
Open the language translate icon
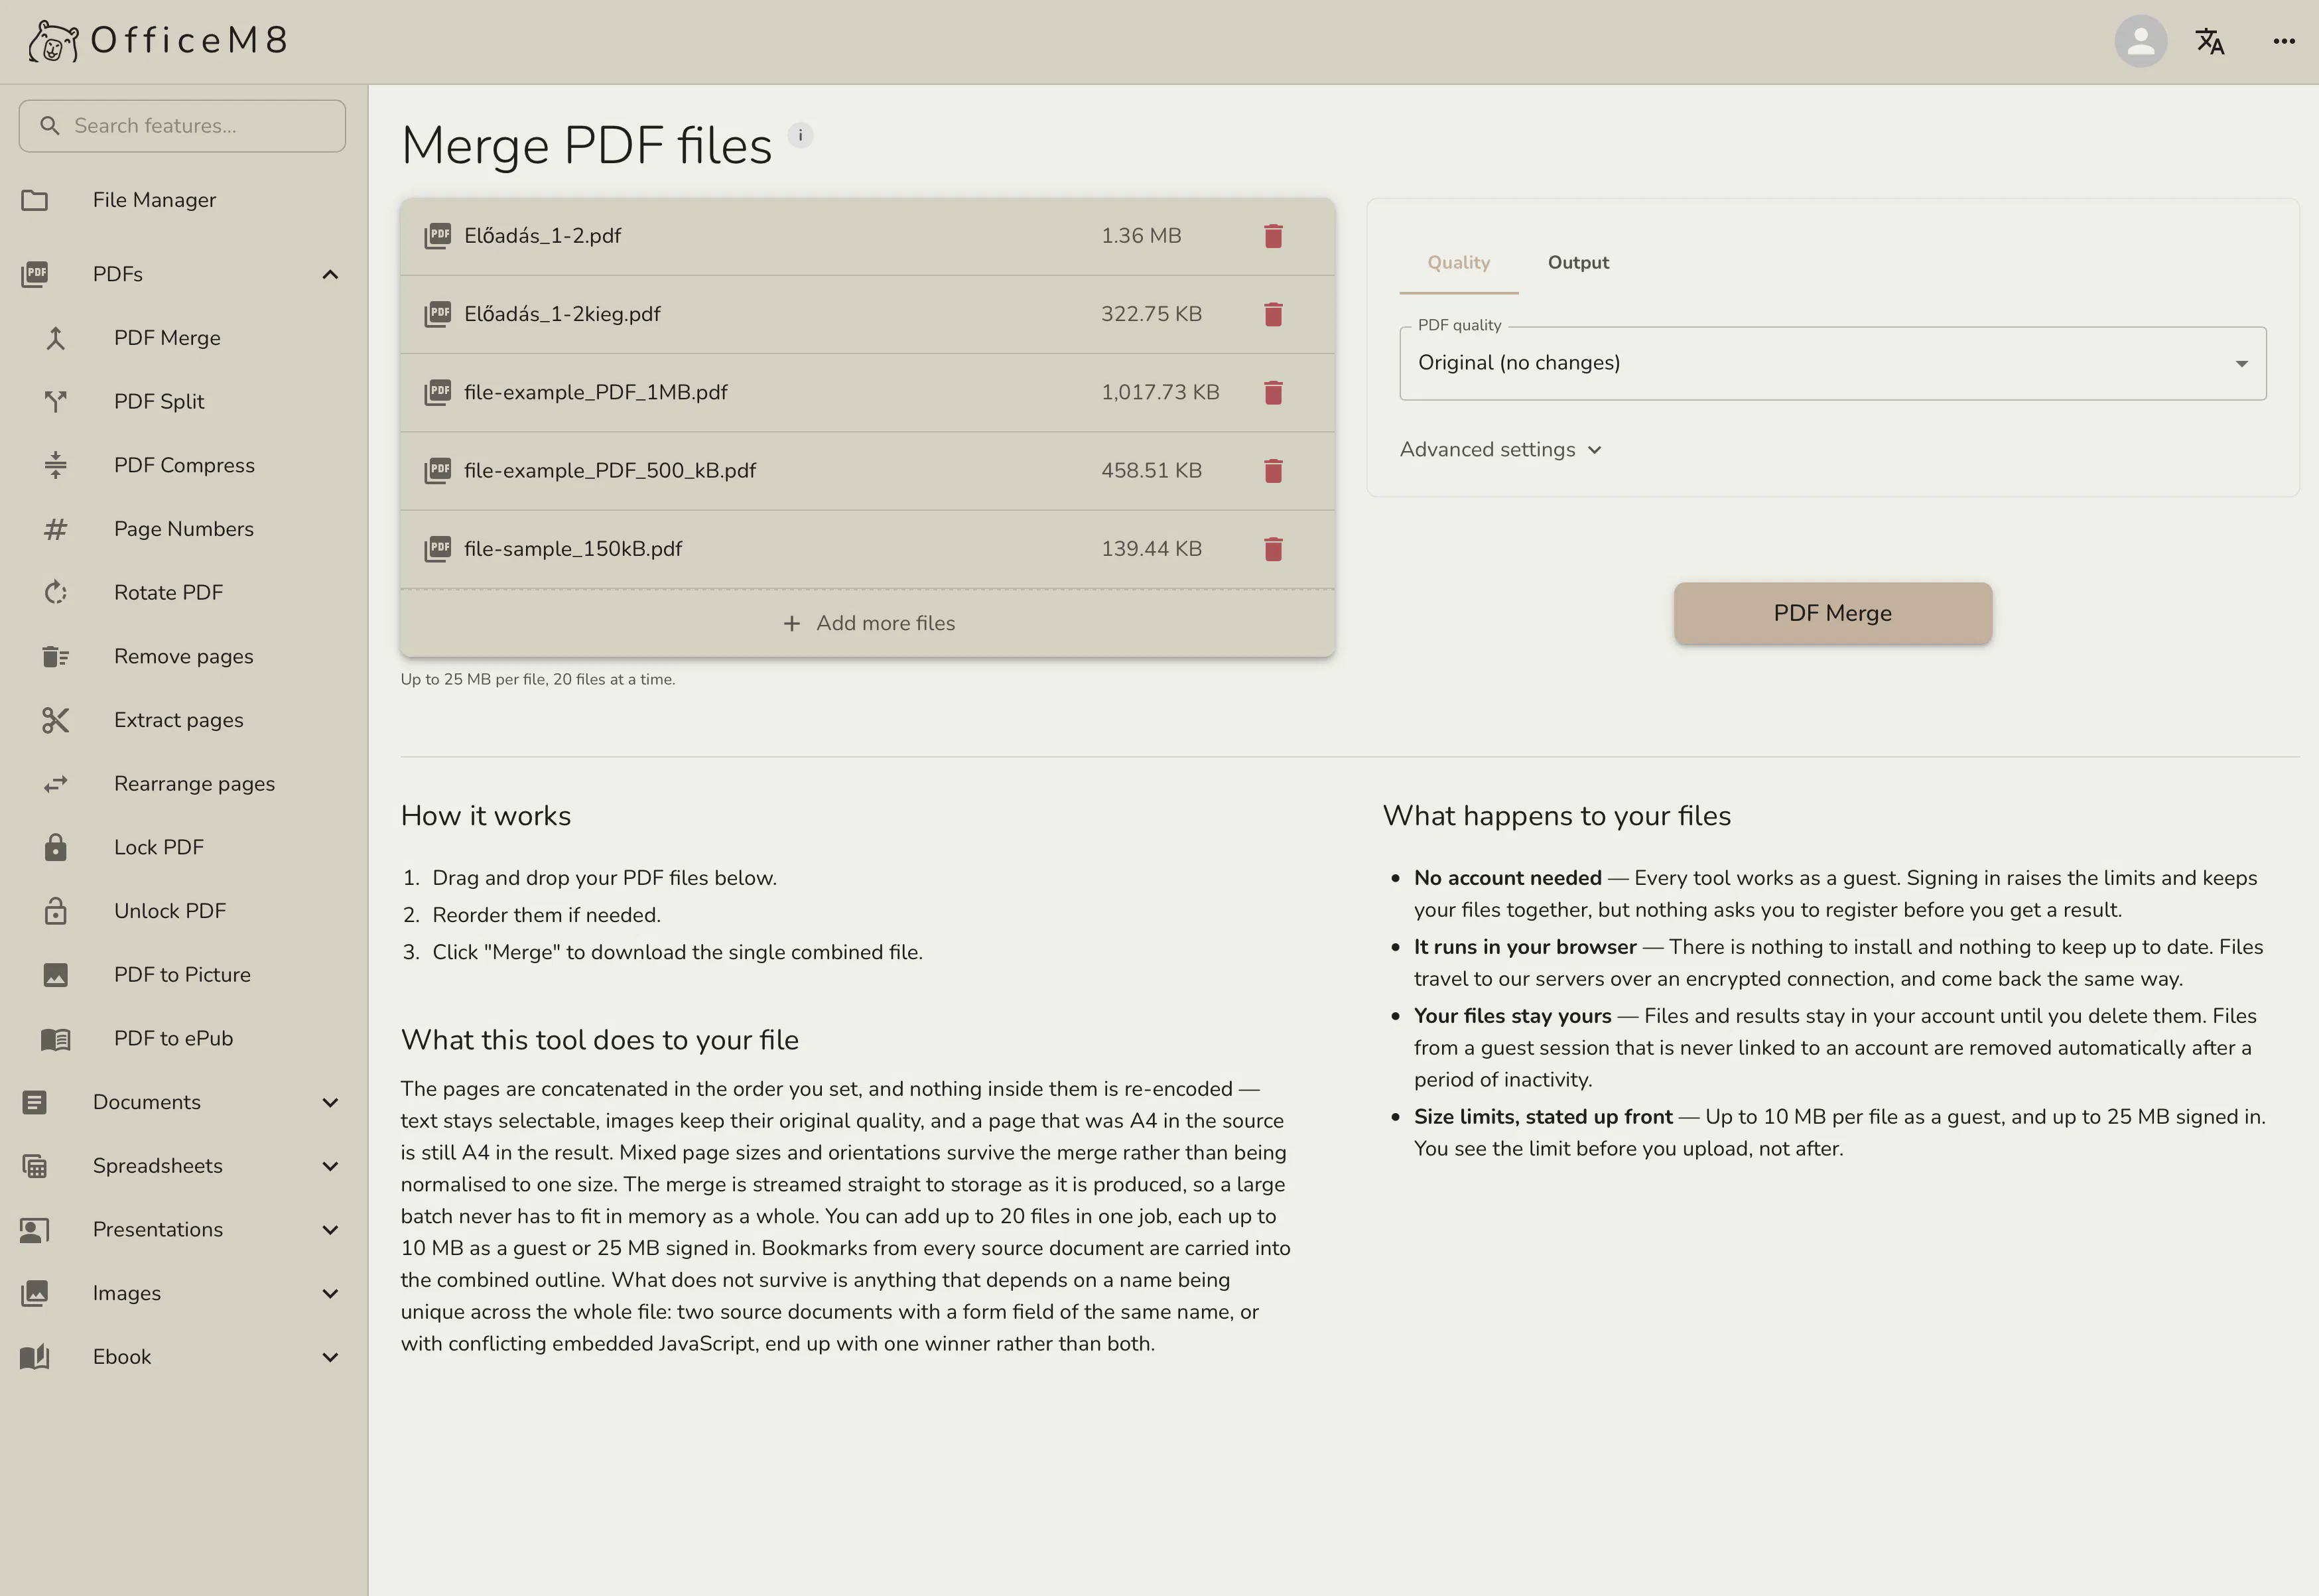[2210, 41]
